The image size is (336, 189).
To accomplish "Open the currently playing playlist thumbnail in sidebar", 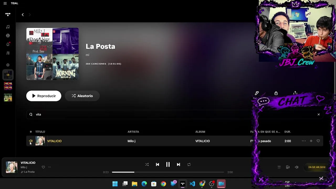I will pyautogui.click(x=8, y=75).
